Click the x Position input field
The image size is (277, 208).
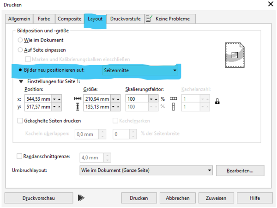click(x=37, y=99)
